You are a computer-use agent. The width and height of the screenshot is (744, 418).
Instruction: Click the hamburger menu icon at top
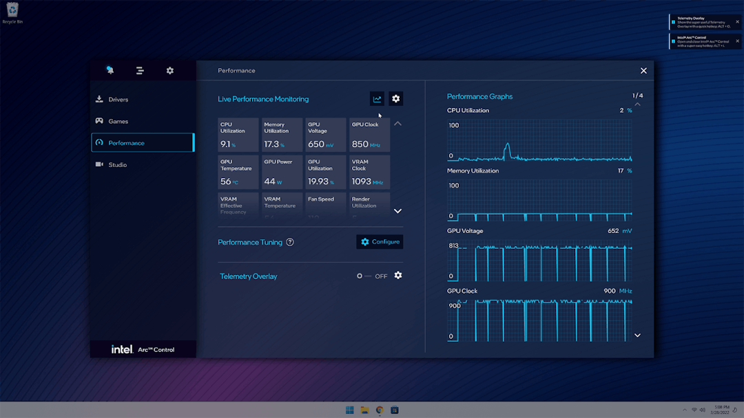click(x=140, y=70)
